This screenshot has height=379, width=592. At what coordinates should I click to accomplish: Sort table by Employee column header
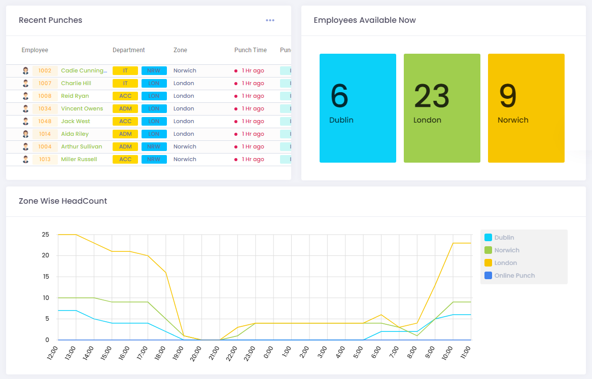click(34, 50)
